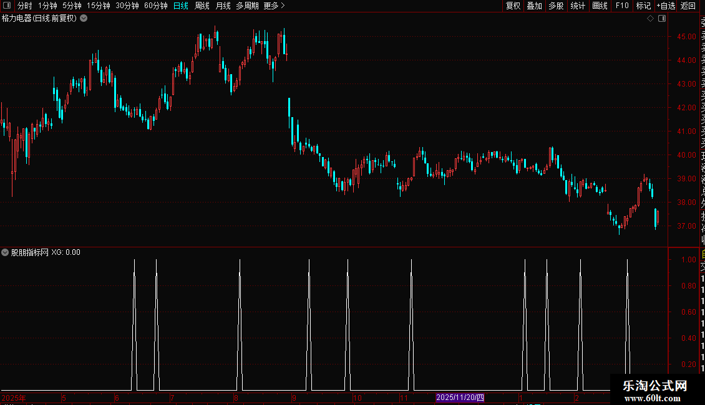Click the 45.00 price axis label

(686, 36)
